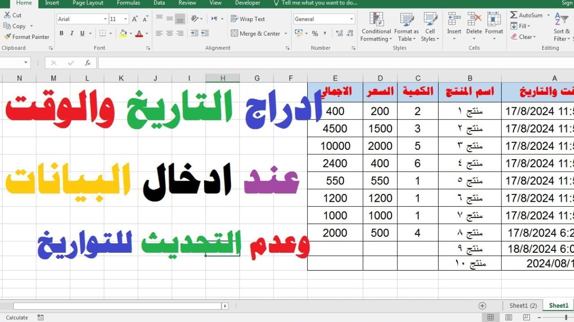Toggle italic formatting
This screenshot has width=574, height=322.
click(x=72, y=33)
